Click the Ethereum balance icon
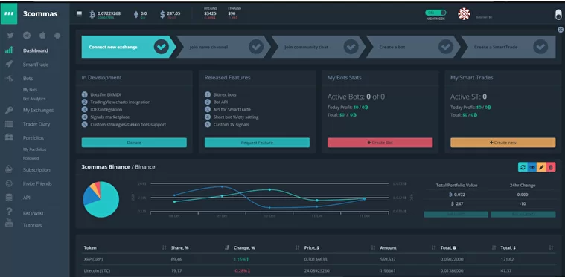565x277 pixels. (x=135, y=14)
